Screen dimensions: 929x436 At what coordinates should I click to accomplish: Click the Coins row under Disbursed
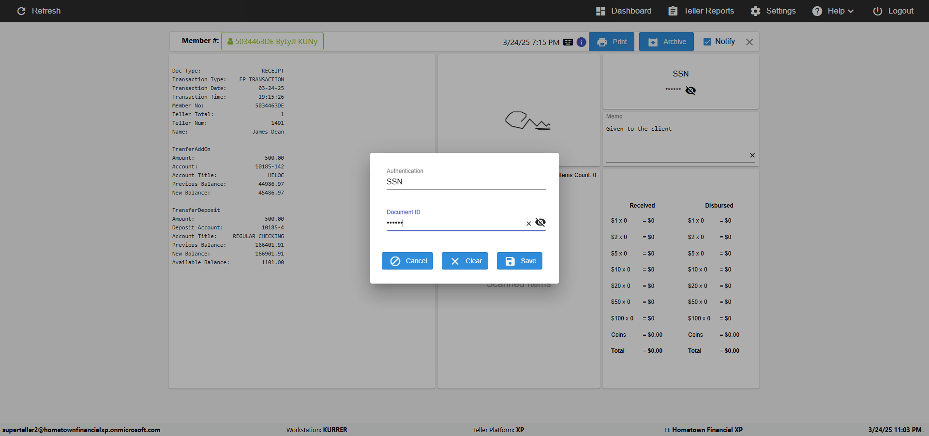[714, 335]
